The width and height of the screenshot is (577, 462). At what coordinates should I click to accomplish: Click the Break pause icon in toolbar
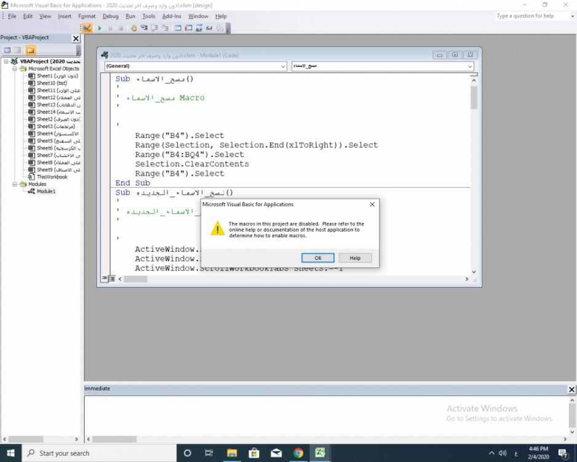pyautogui.click(x=110, y=28)
